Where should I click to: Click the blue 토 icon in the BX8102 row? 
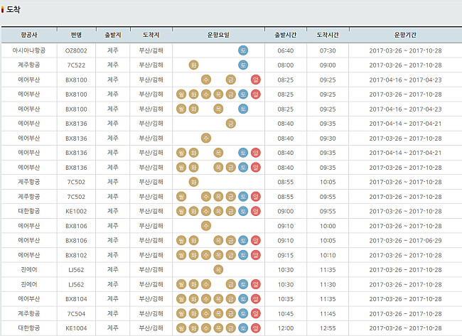(x=243, y=255)
